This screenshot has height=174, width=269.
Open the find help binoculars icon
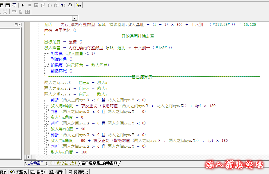[x=79, y=5]
